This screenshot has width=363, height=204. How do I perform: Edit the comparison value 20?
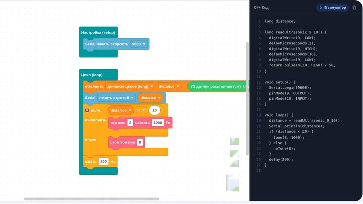[x=155, y=110]
